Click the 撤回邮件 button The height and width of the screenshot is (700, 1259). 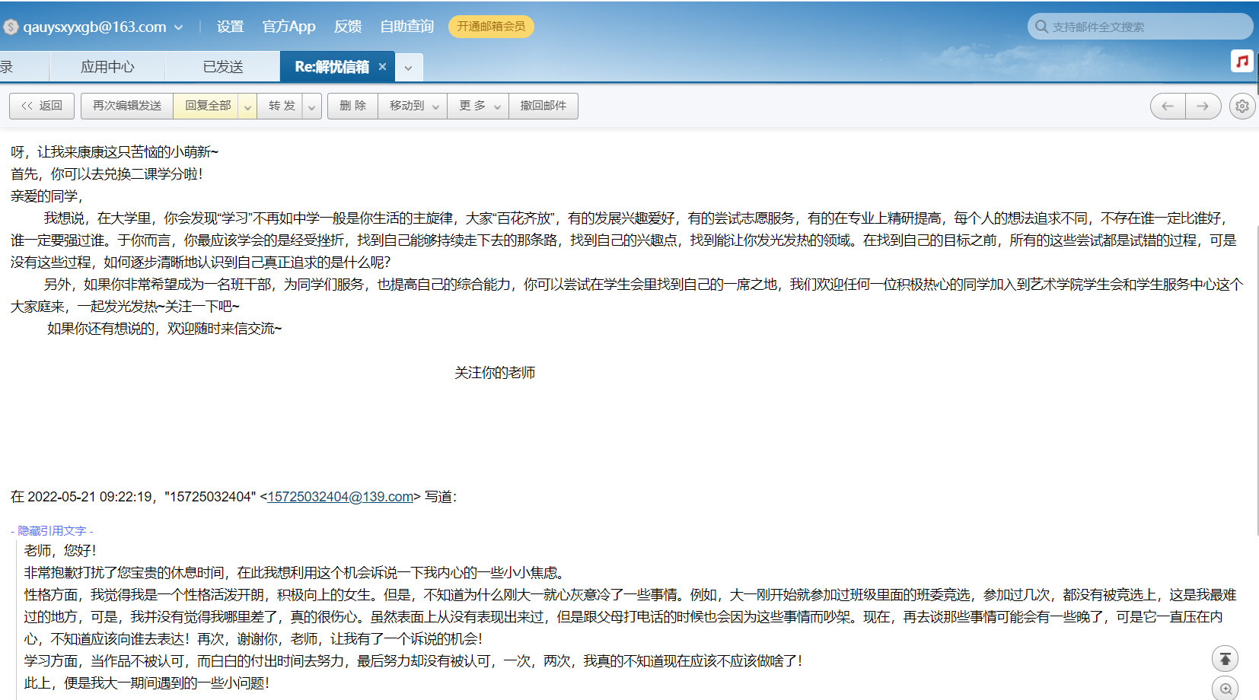click(543, 106)
